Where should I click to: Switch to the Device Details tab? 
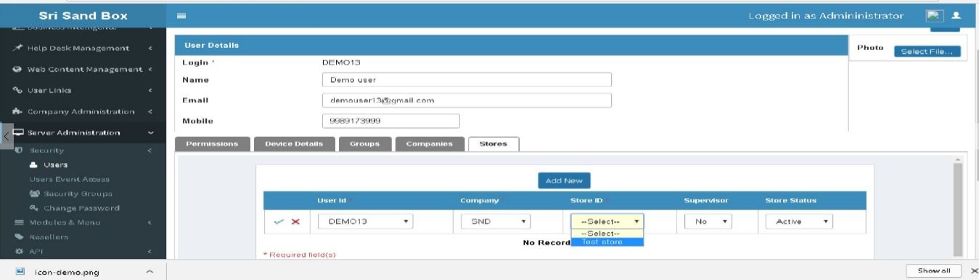tap(294, 144)
